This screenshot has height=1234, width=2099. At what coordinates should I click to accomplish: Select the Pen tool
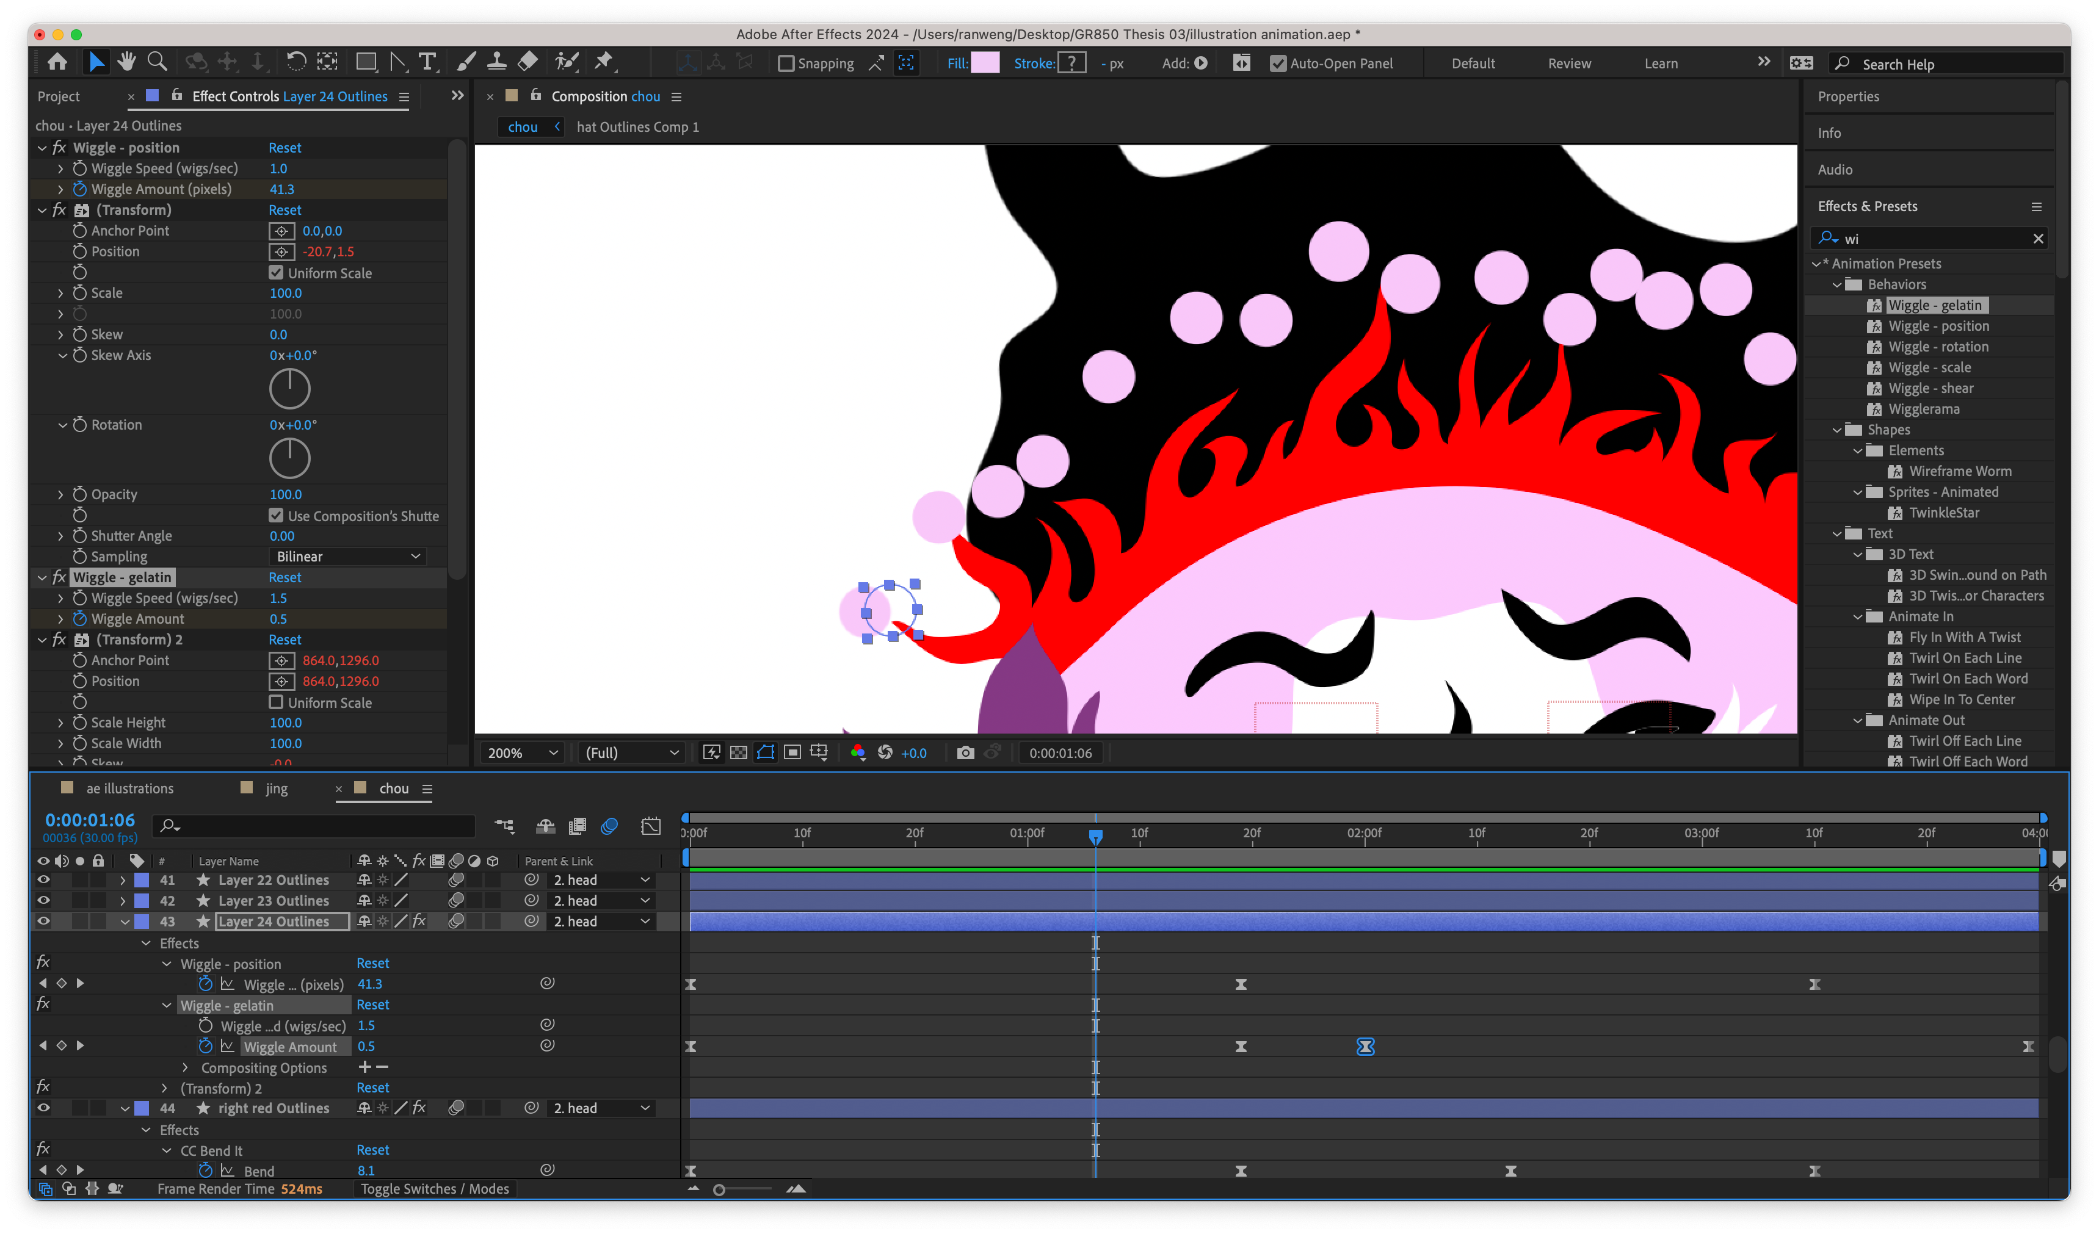click(x=397, y=62)
